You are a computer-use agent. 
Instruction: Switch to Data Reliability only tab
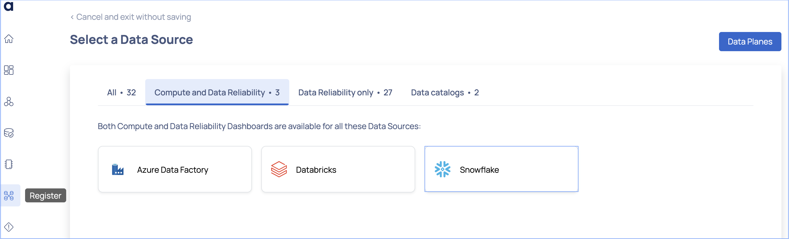pos(345,92)
